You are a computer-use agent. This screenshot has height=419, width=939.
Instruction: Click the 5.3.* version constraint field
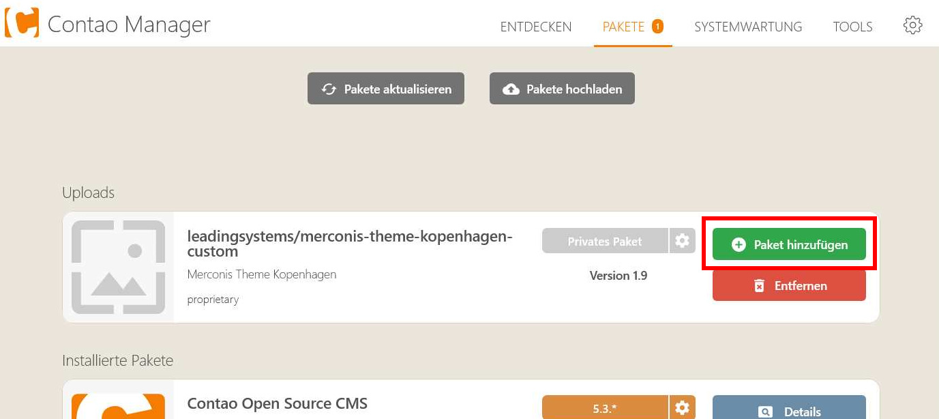click(605, 408)
